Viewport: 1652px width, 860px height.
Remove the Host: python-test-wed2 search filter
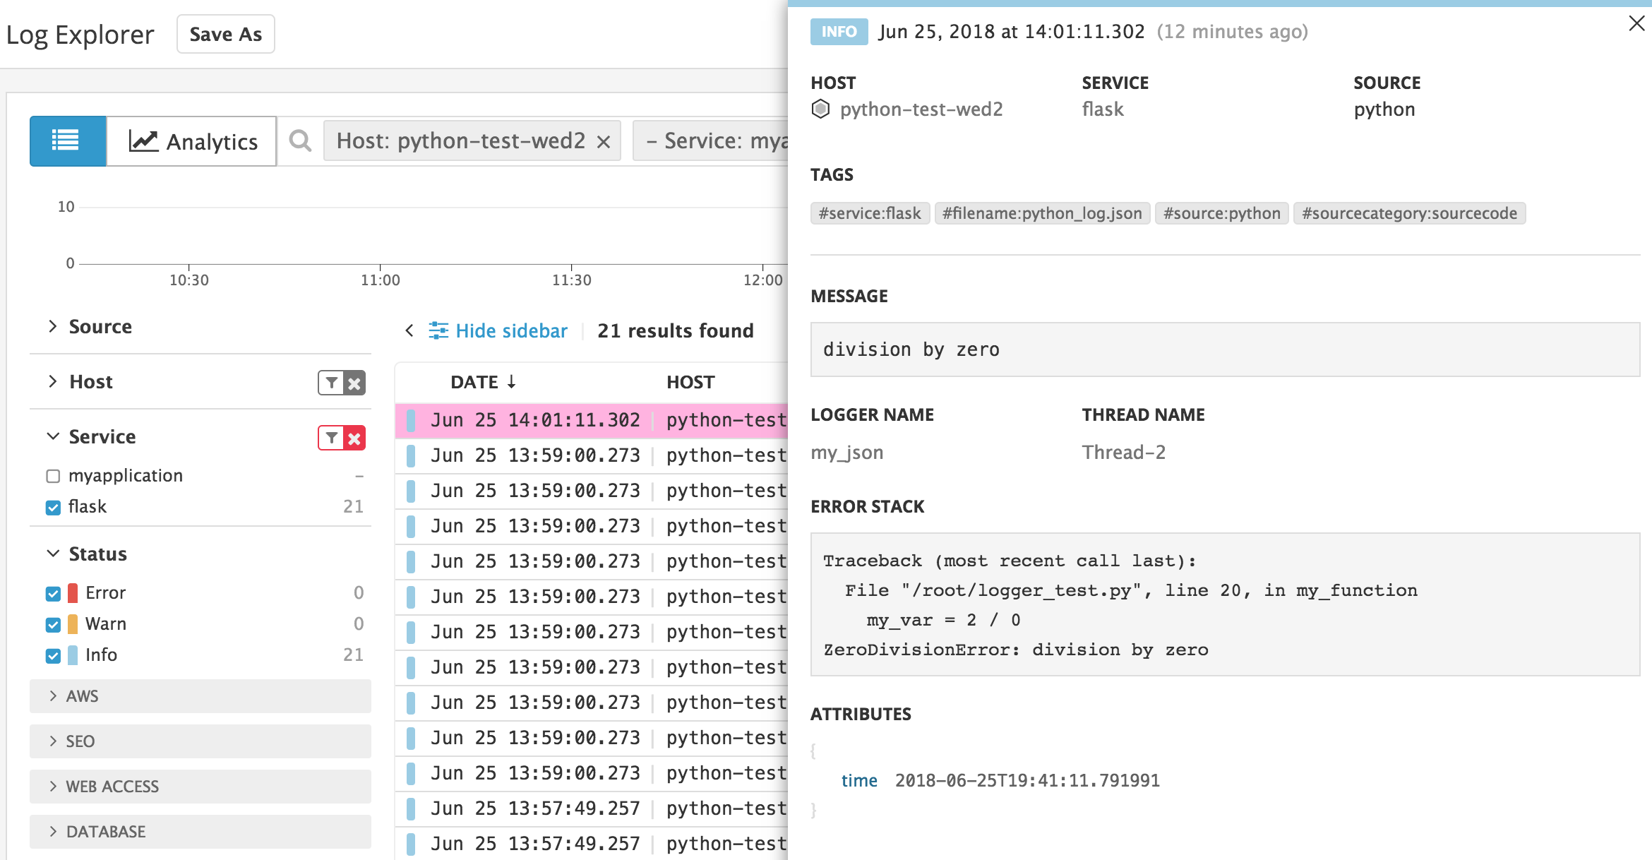(603, 141)
